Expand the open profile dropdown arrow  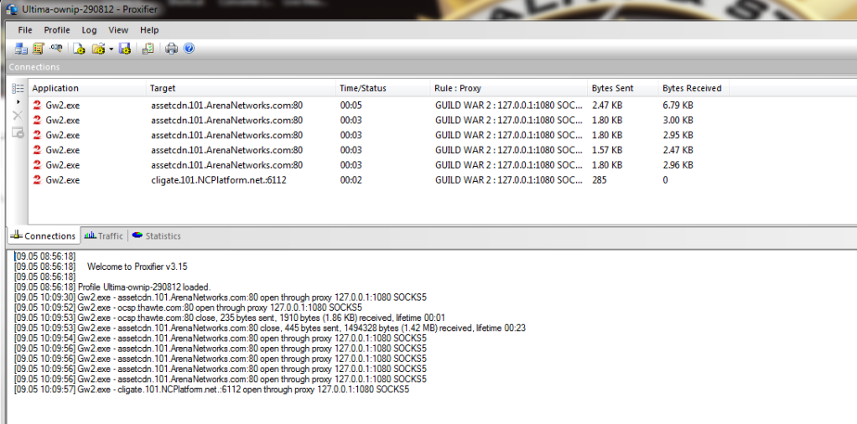pos(111,49)
